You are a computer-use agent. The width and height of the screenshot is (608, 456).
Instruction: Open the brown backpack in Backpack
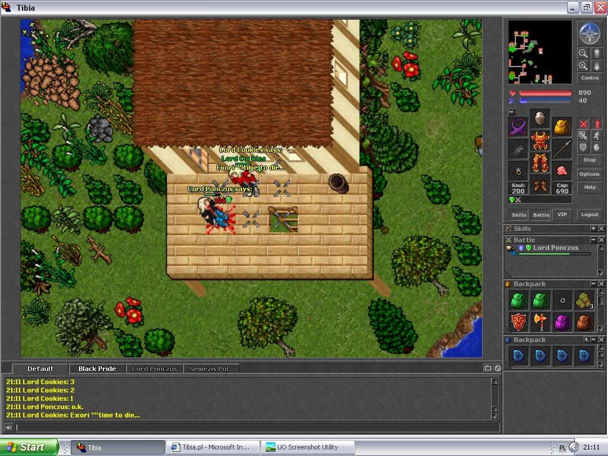point(584,322)
